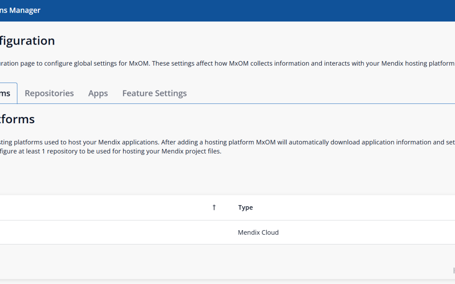Click the pagination icon at bottom-right edge
The width and height of the screenshot is (455, 284).
click(x=453, y=270)
